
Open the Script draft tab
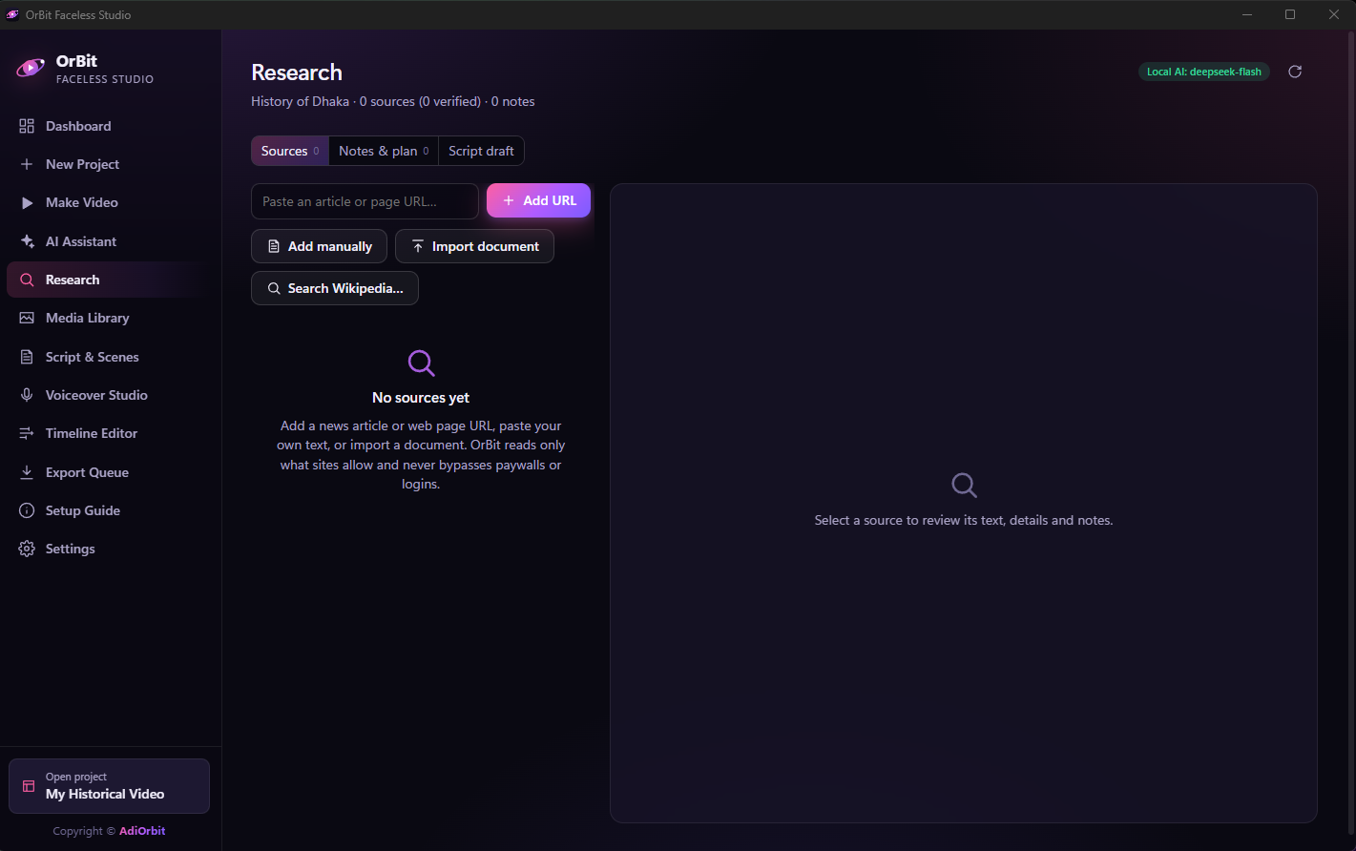point(481,151)
